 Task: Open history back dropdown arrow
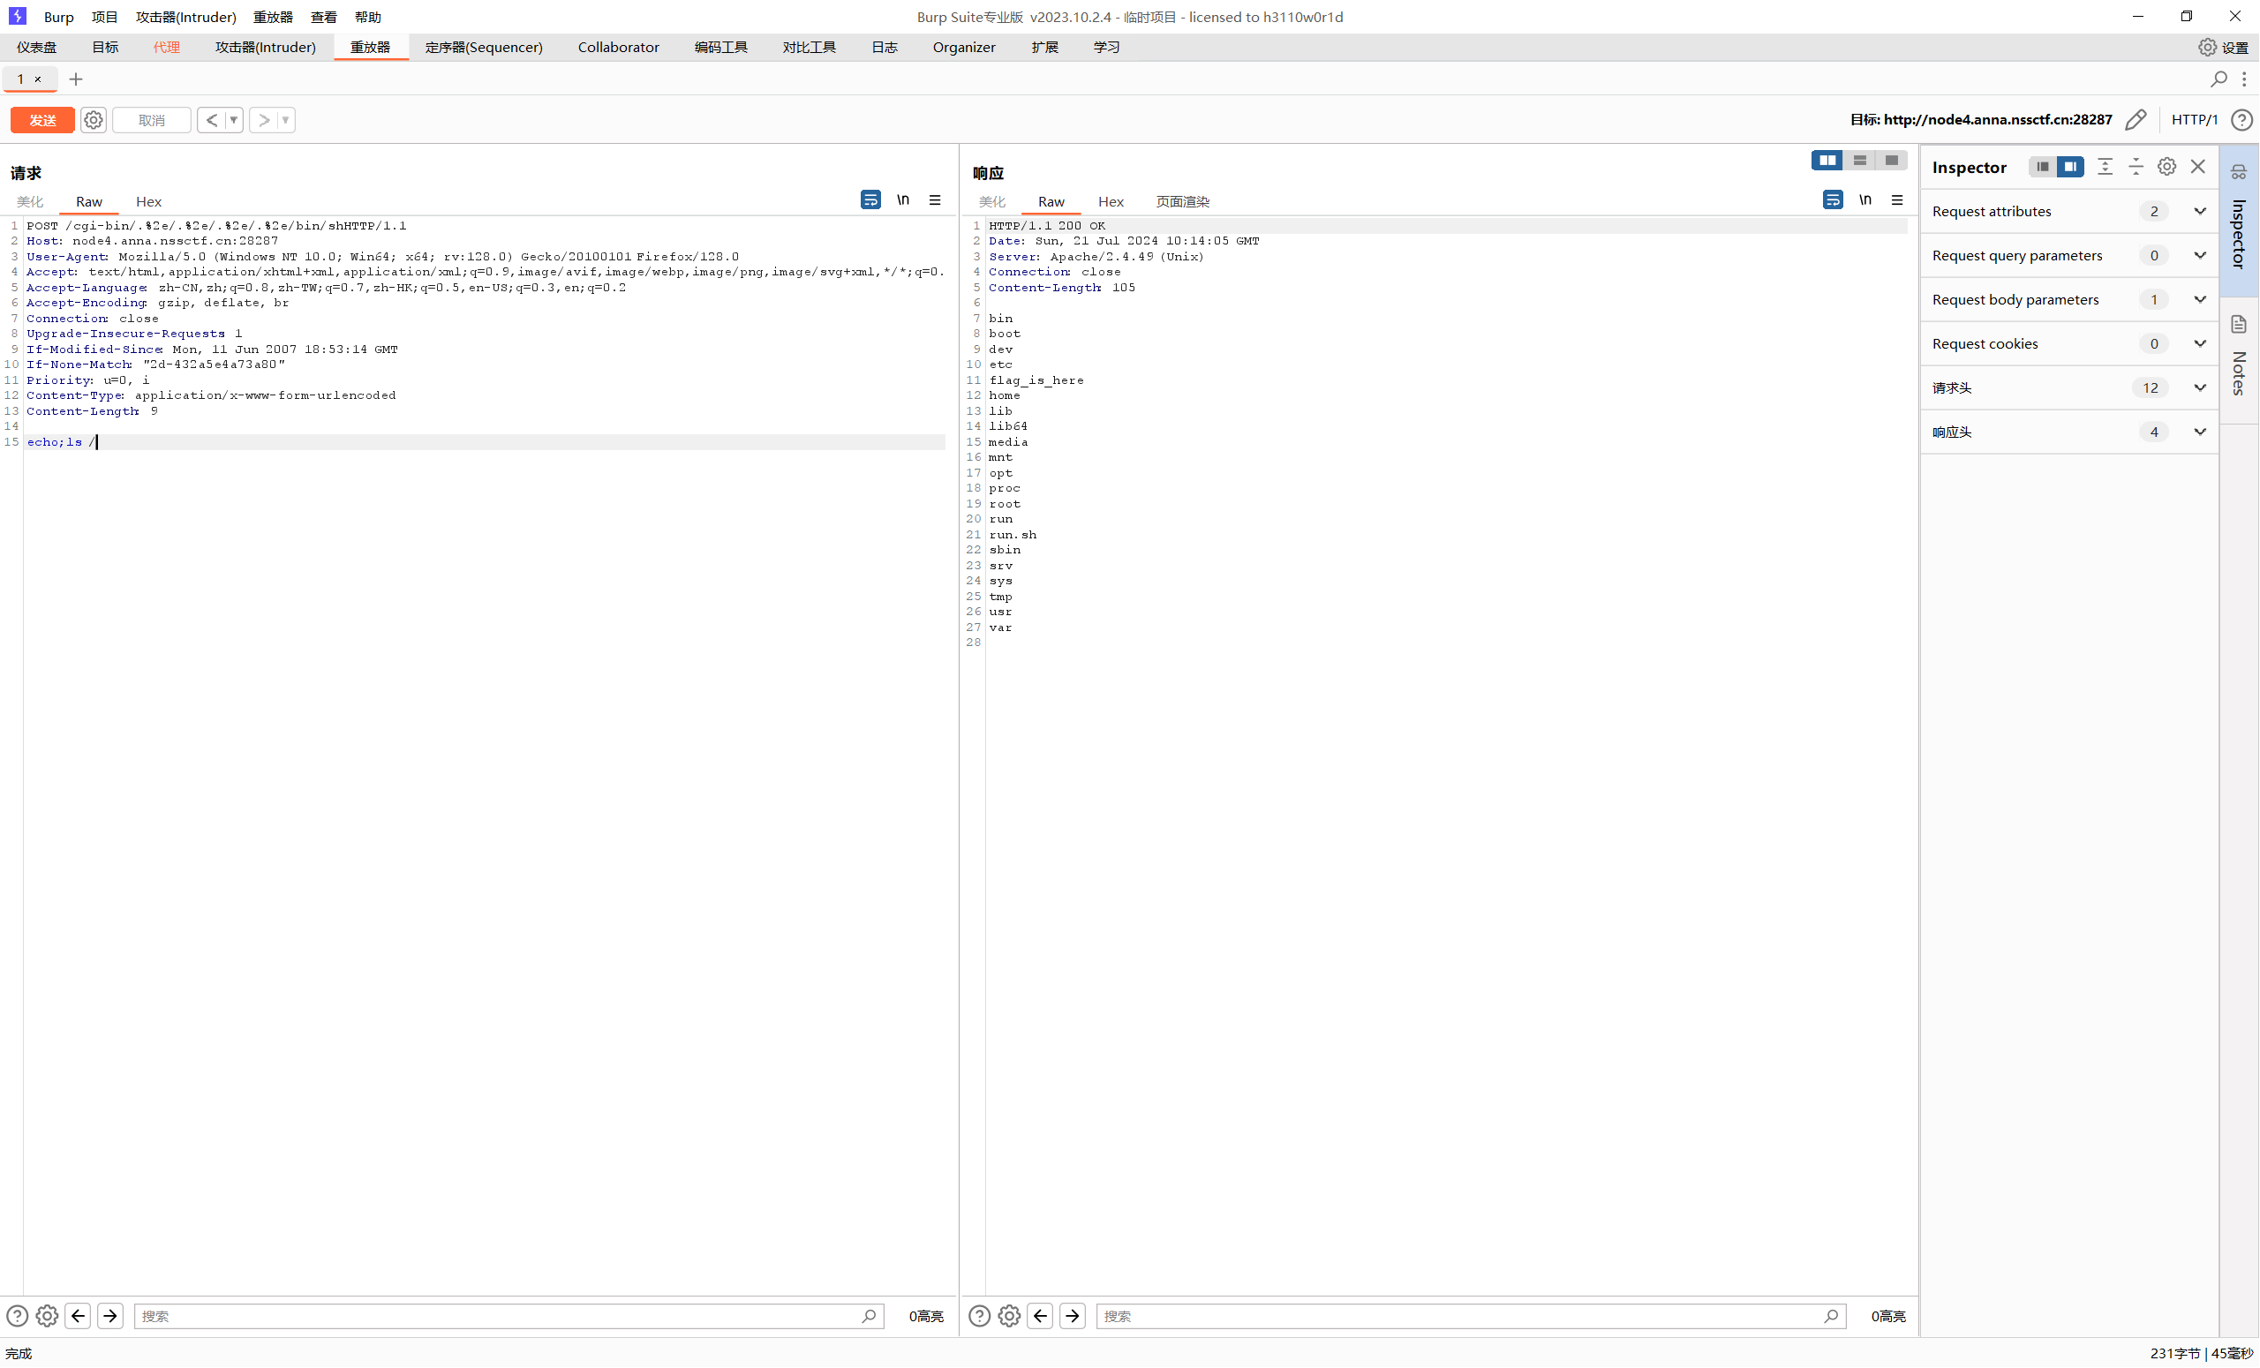[233, 120]
